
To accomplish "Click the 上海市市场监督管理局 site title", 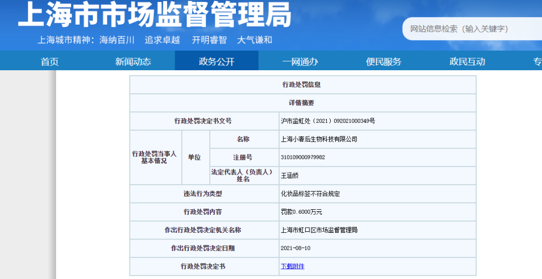I will [155, 15].
